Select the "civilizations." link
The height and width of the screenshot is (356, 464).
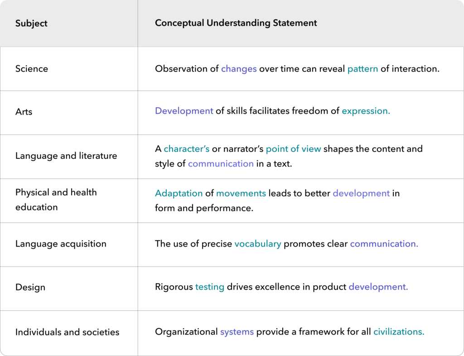point(399,332)
